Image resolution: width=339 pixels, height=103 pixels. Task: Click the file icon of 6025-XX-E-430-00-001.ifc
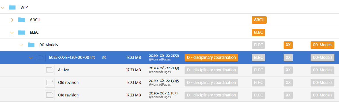pyautogui.click(x=41, y=57)
